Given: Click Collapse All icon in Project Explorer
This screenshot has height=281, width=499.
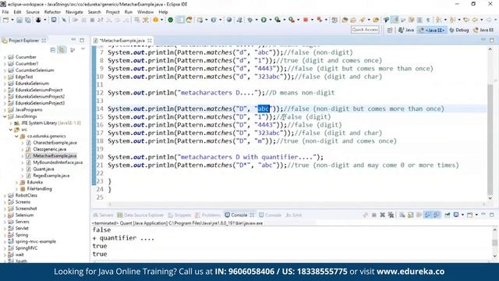Looking at the screenshot, I should [53, 50].
